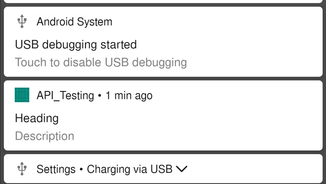Tap the partially visible card at top
Viewport: 326px width, 184px height.
[x=163, y=1]
